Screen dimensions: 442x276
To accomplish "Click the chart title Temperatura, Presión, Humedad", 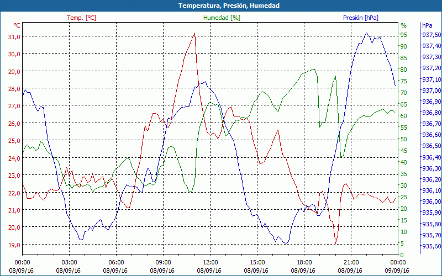I will 229,6.
